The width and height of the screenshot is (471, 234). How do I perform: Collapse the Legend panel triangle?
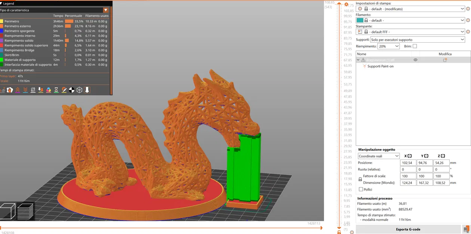[1, 3]
